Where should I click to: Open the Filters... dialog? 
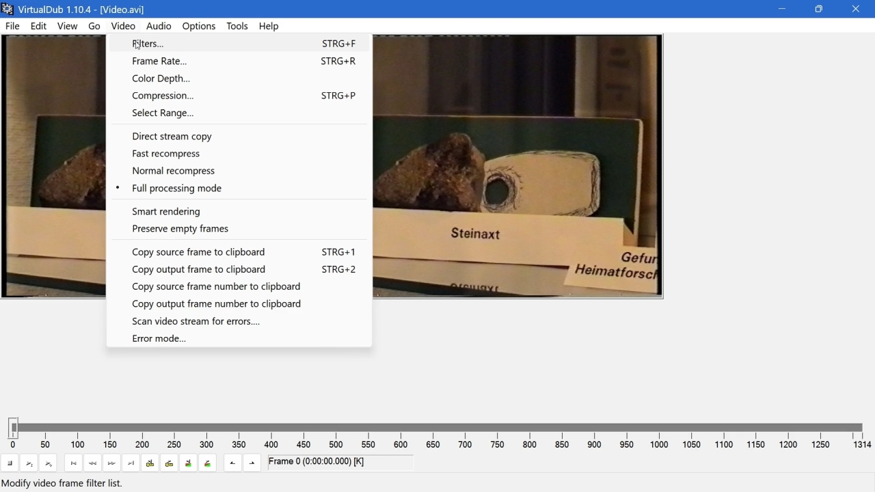click(x=239, y=44)
